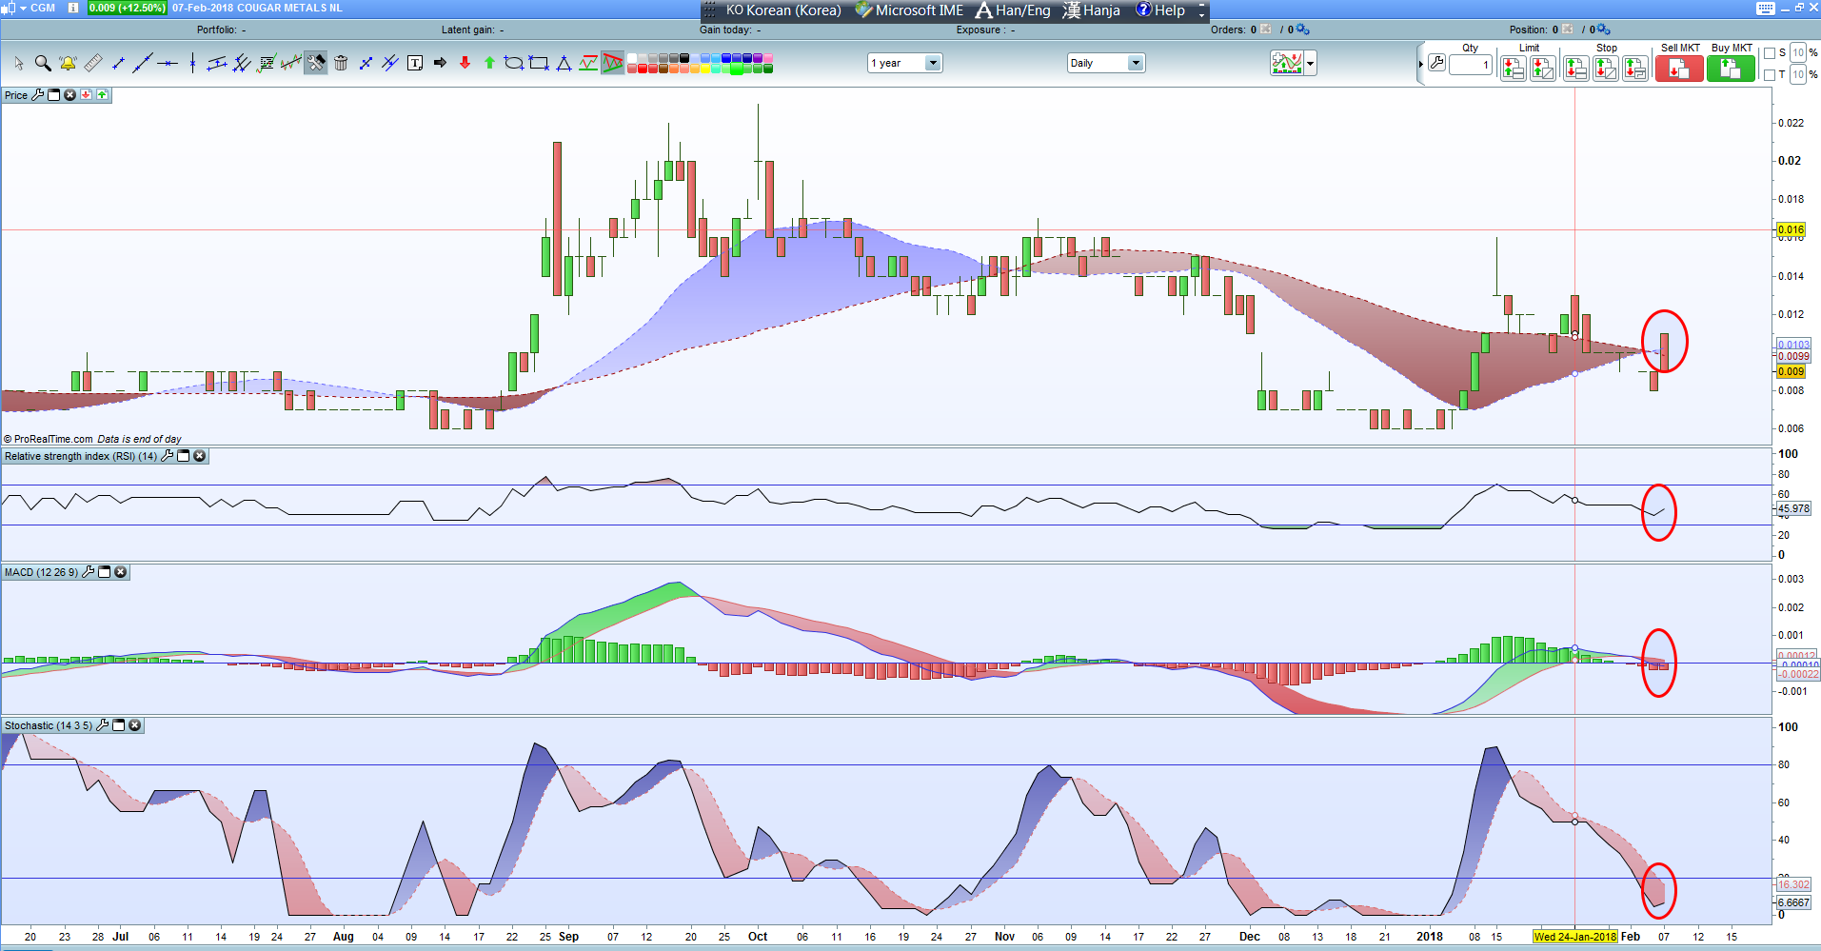Toggle the Stochastic panel window icon

[119, 725]
